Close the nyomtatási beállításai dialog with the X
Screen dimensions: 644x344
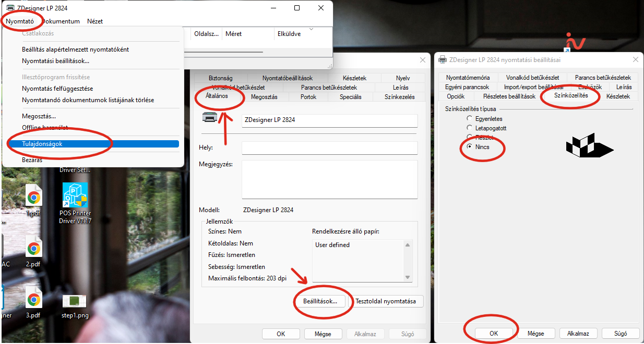tap(635, 60)
